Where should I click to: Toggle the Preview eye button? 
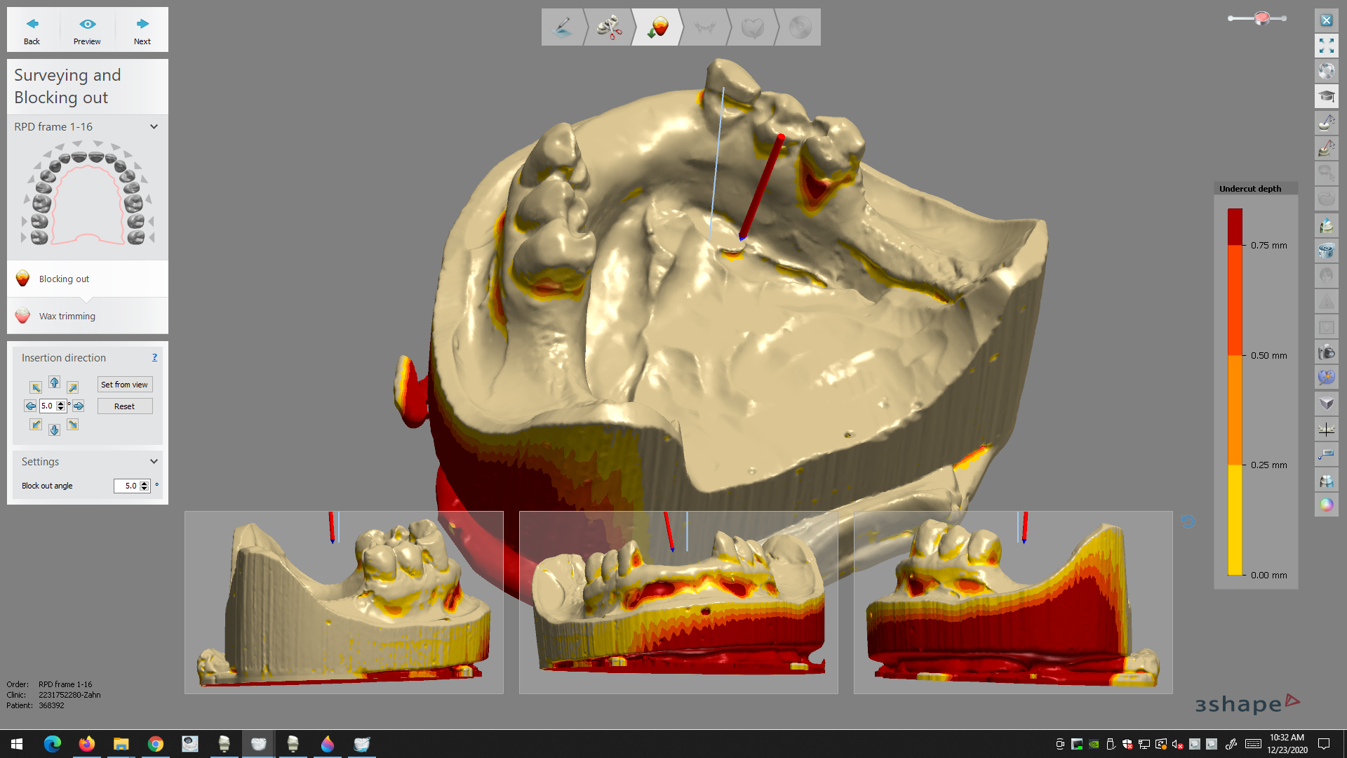[87, 30]
